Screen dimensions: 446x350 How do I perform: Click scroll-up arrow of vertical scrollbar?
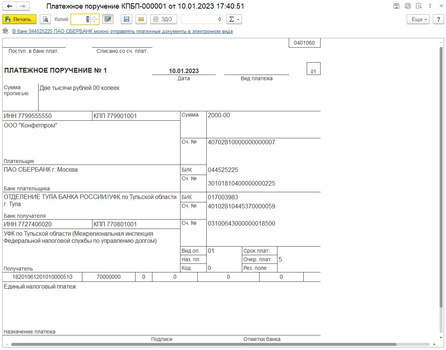[442, 42]
